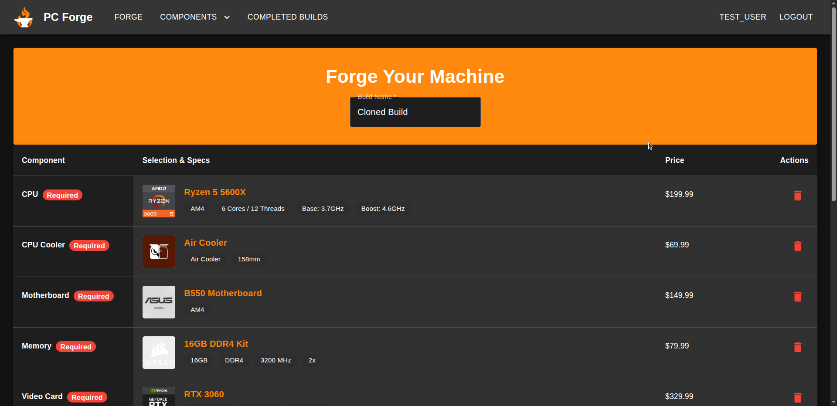The width and height of the screenshot is (837, 406).
Task: Click the Corsair memory product image
Action: [x=159, y=353]
